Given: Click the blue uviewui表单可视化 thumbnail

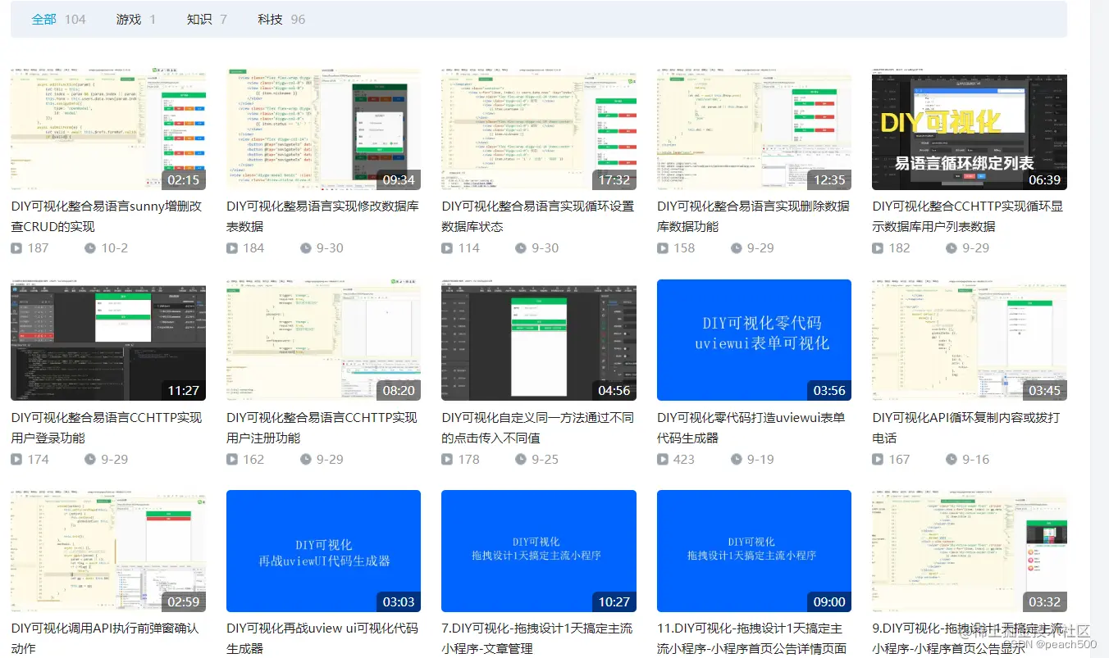Looking at the screenshot, I should [x=753, y=341].
